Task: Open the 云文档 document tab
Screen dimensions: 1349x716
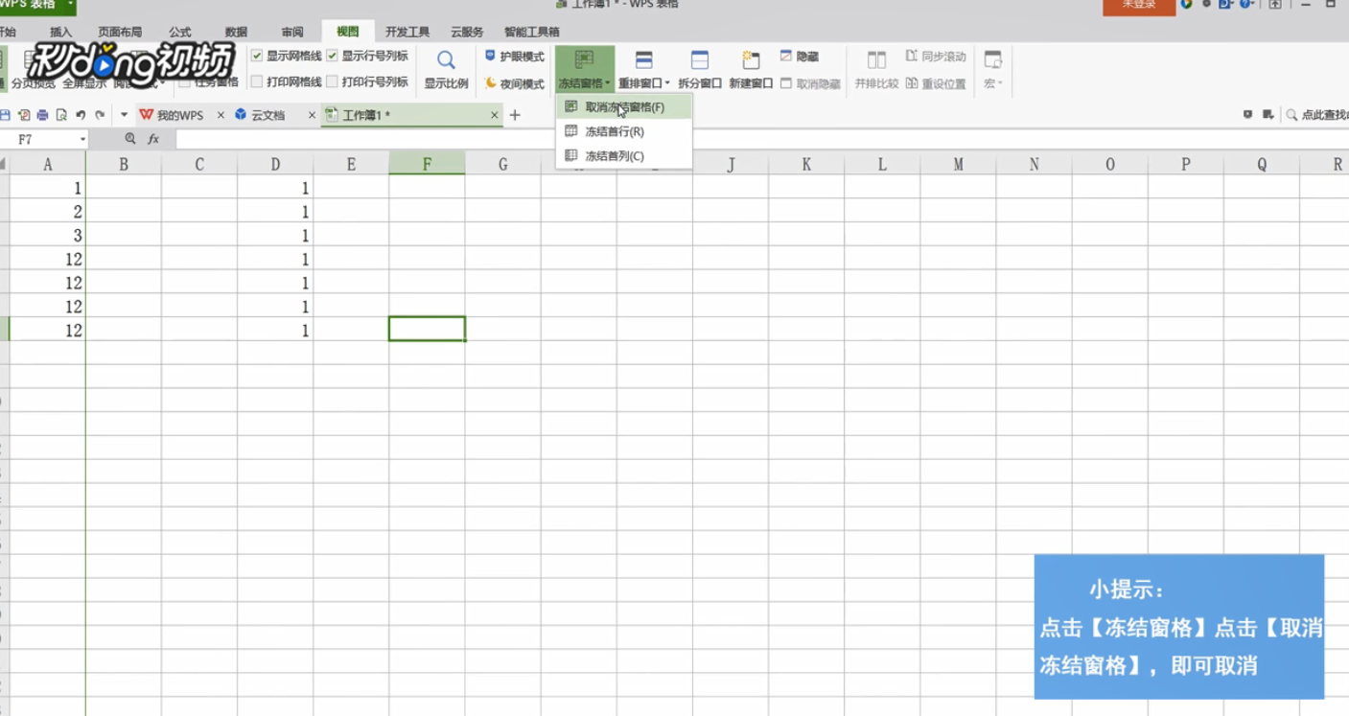Action: pyautogui.click(x=267, y=115)
